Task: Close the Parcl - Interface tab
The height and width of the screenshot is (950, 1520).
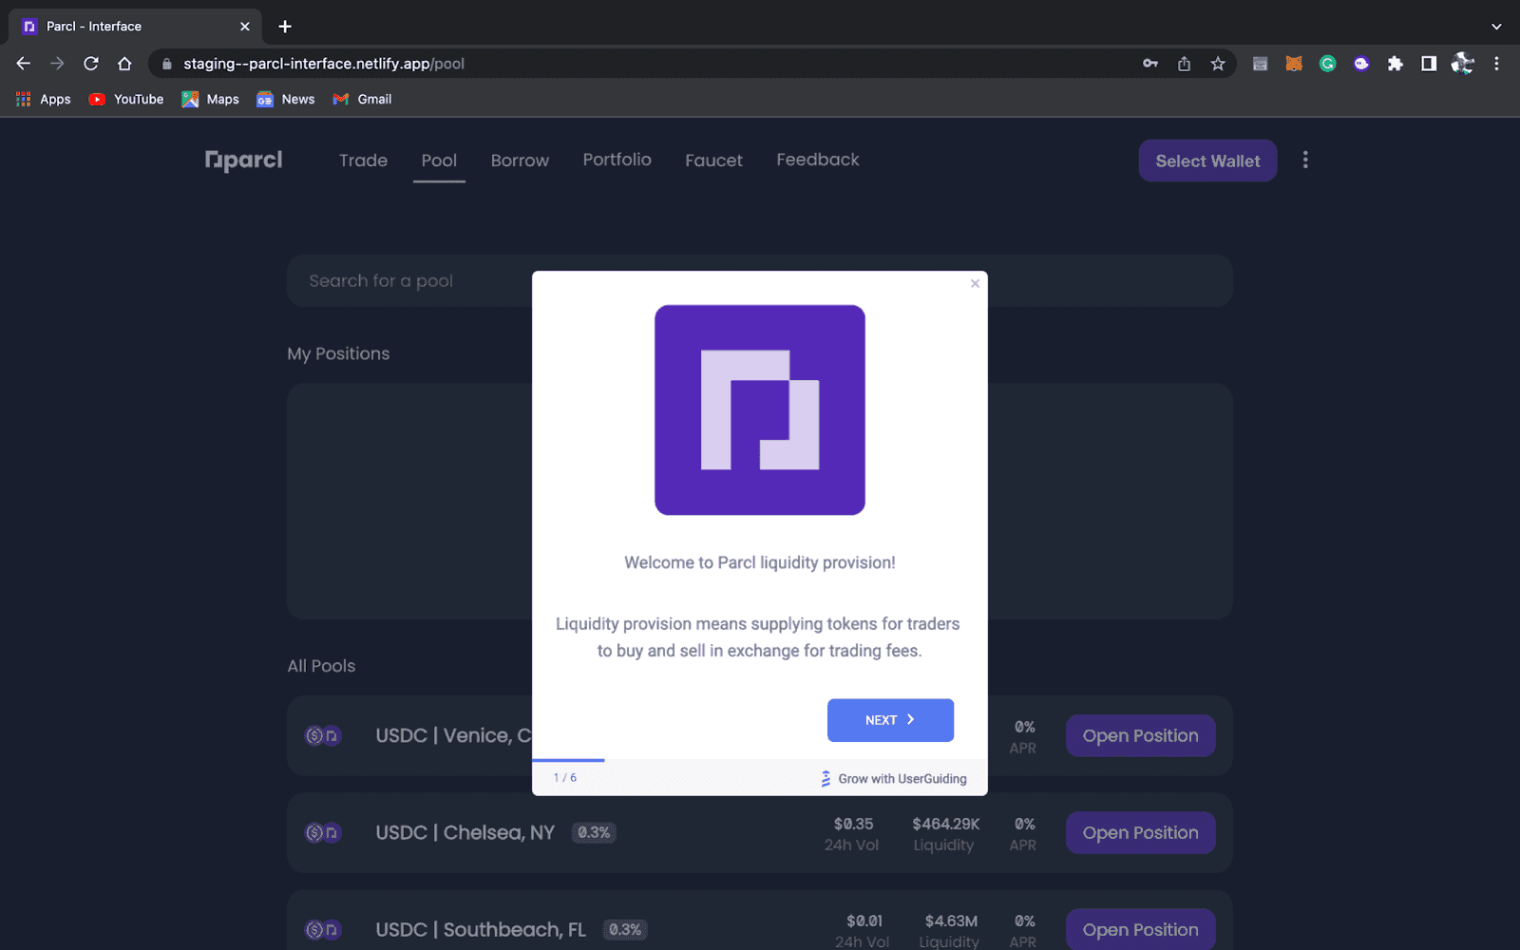Action: (245, 27)
